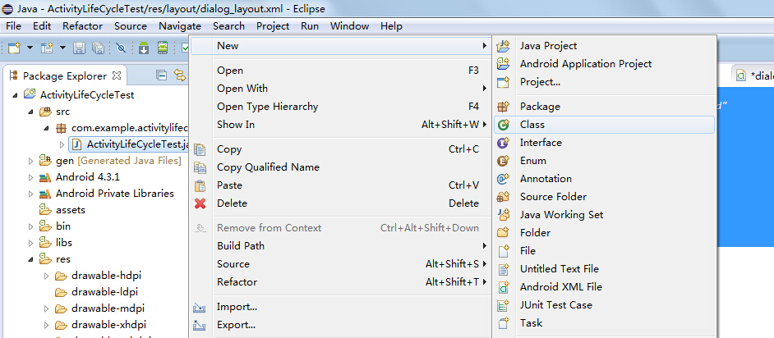The image size is (774, 338).
Task: Click Collapse All in Package Explorer
Action: tap(161, 75)
